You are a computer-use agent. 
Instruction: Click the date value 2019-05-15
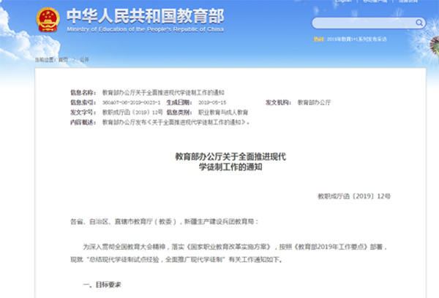tap(212, 102)
